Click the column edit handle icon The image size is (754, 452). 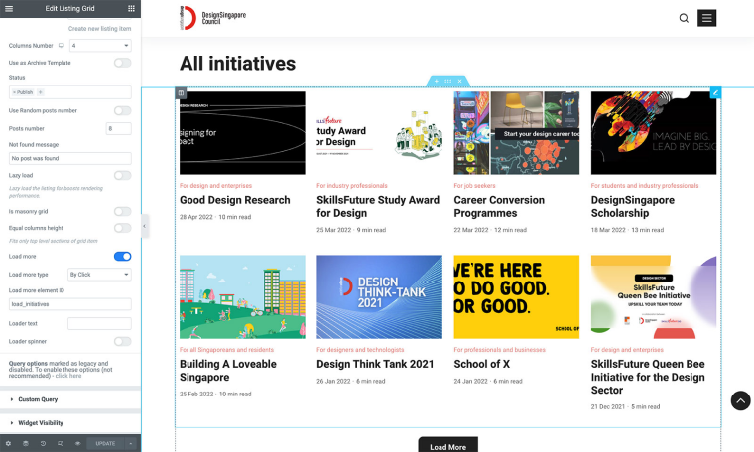[181, 92]
